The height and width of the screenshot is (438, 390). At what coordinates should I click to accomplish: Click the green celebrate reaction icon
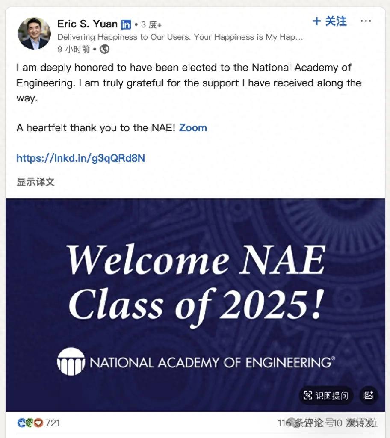pyautogui.click(x=30, y=423)
